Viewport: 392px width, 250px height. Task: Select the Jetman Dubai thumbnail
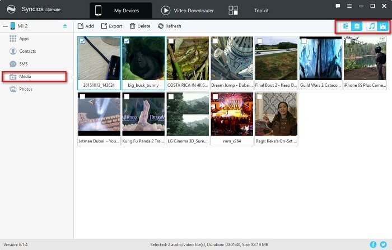[99, 114]
